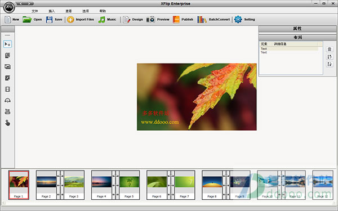Expand the 属性 panel header
The height and width of the screenshot is (211, 338).
297,29
